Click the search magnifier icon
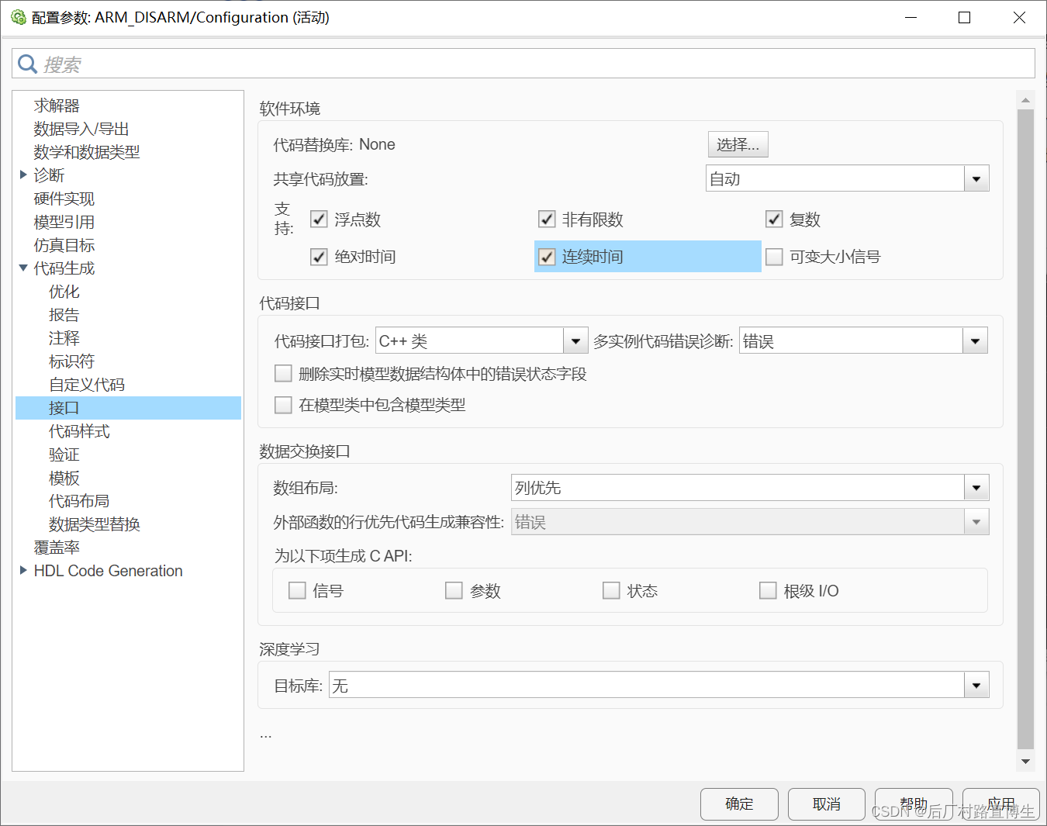The height and width of the screenshot is (826, 1047). point(27,64)
